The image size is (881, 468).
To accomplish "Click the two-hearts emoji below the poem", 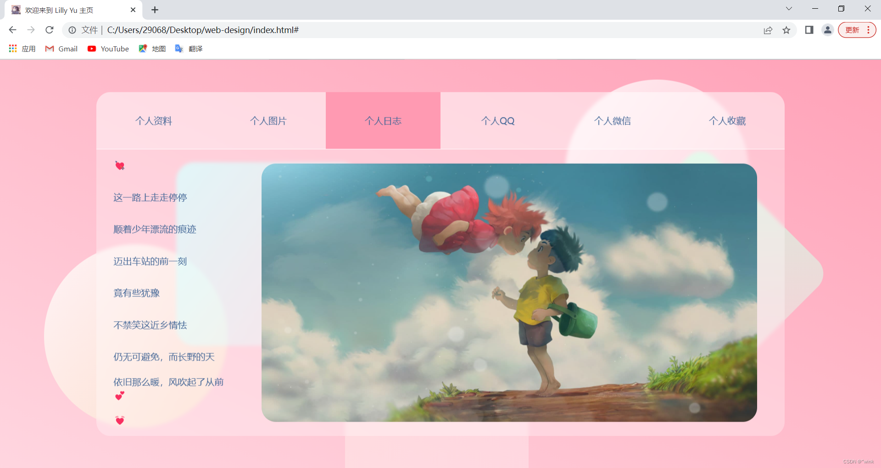I will 120,396.
